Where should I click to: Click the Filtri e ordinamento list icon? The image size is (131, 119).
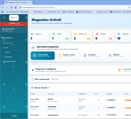(32, 79)
